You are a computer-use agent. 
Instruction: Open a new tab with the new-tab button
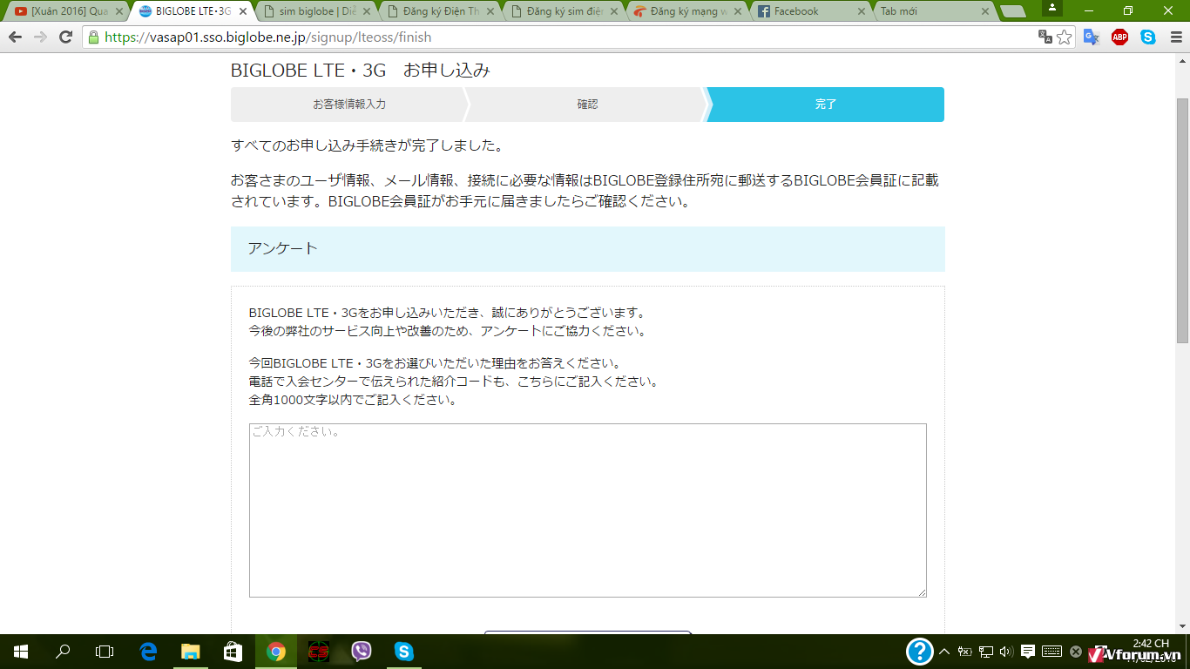pos(1012,11)
